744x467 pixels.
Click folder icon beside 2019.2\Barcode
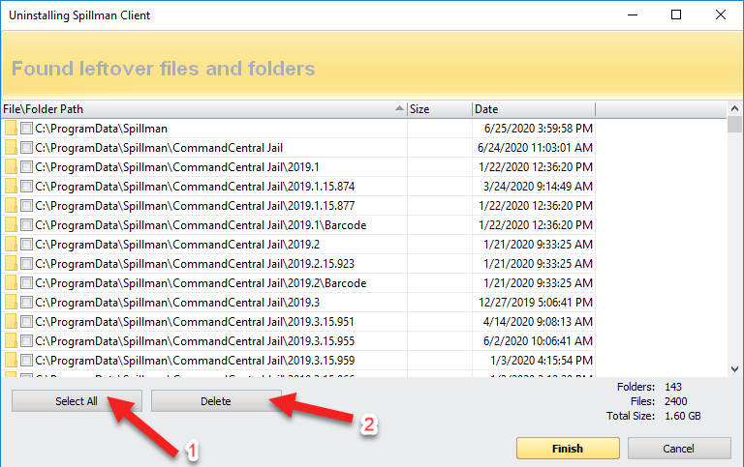11,283
